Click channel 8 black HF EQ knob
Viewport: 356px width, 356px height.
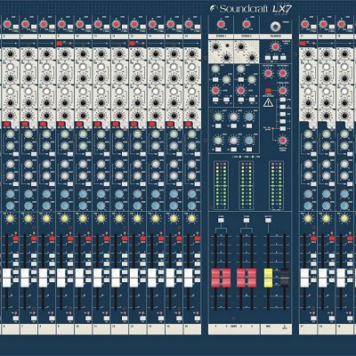click(46, 54)
